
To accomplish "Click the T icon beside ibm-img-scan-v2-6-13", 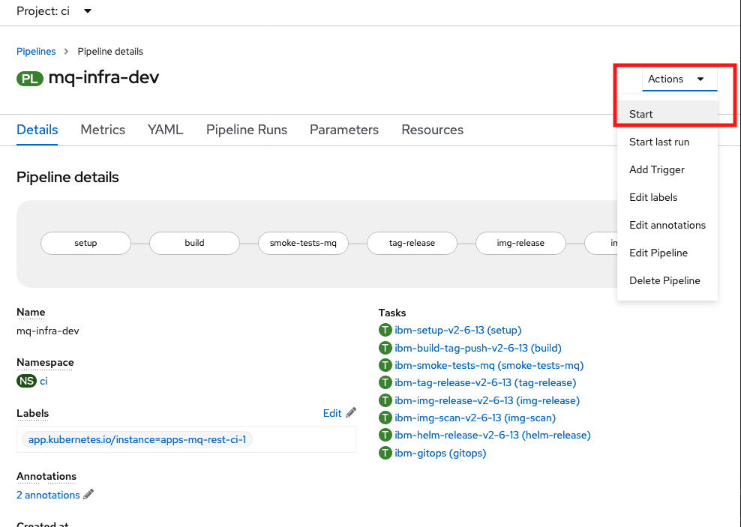I will point(385,418).
